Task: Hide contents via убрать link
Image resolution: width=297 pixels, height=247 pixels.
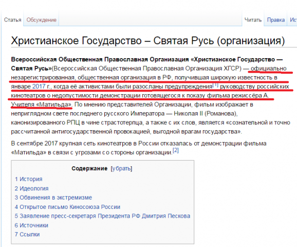Action: [x=121, y=168]
